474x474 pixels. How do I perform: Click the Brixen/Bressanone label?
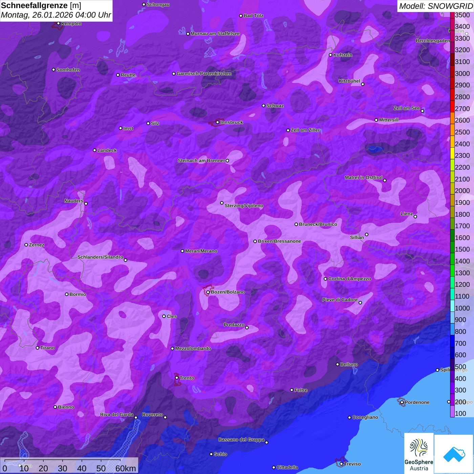coord(279,241)
